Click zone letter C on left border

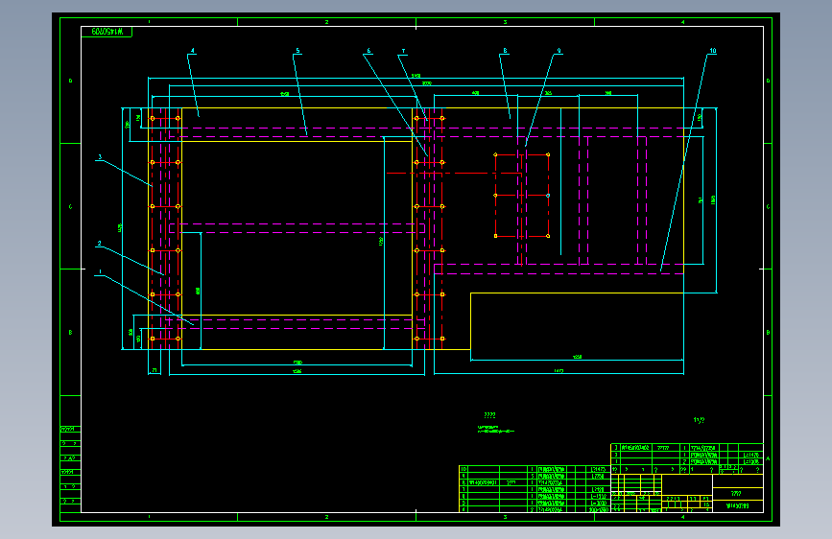coord(70,206)
